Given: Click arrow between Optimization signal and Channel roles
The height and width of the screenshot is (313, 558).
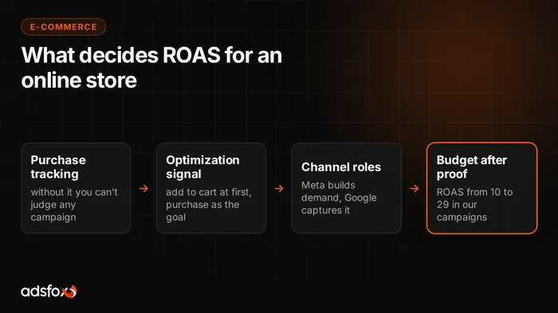Looking at the screenshot, I should pos(279,188).
